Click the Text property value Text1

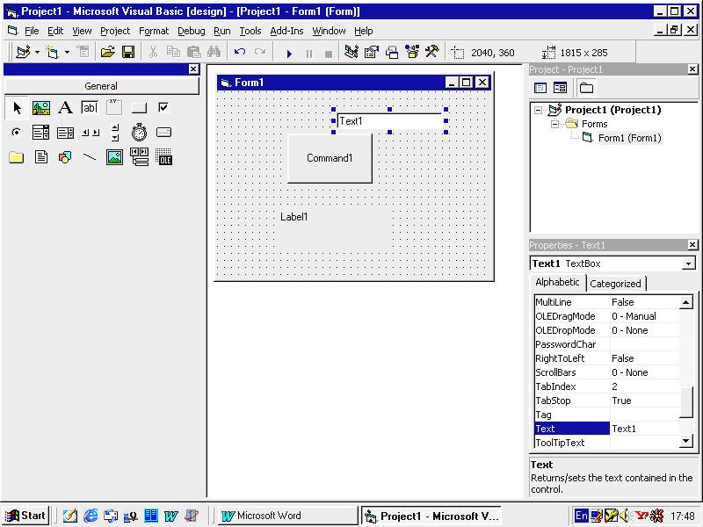pos(645,429)
